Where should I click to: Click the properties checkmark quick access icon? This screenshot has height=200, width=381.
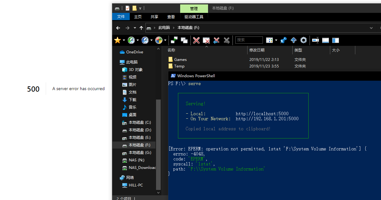(128, 8)
